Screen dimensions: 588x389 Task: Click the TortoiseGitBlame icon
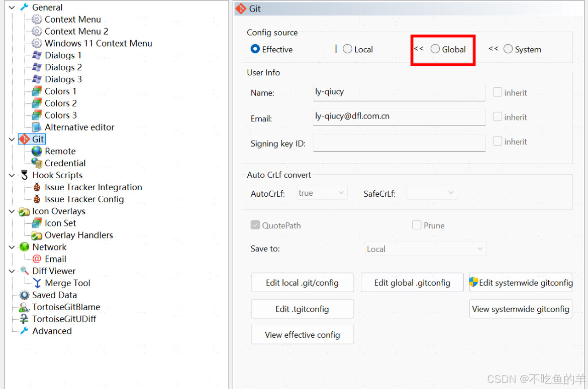point(25,307)
